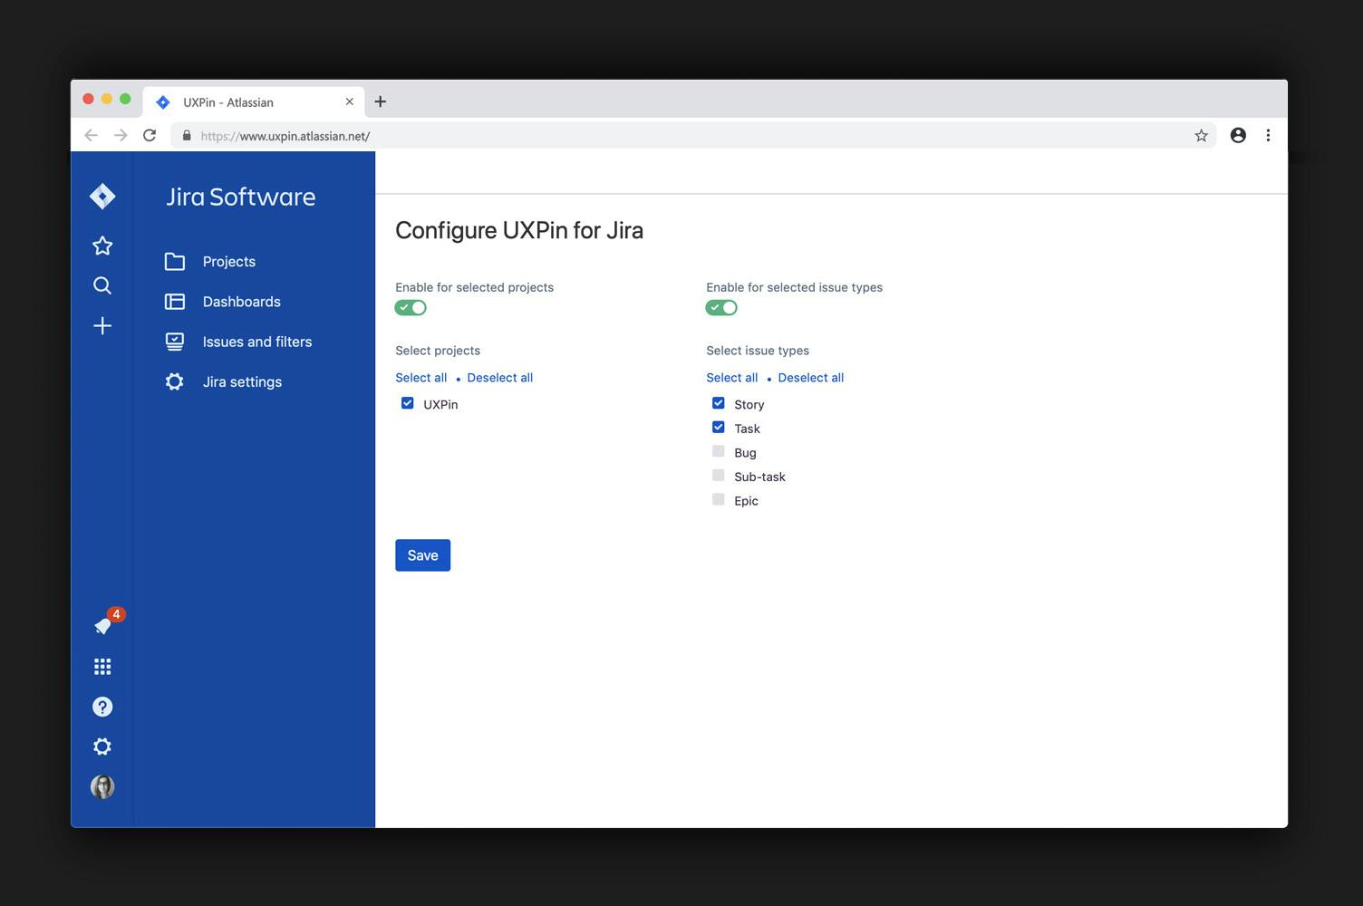Click 'Deselect all' under Select issue types
Image resolution: width=1363 pixels, height=906 pixels.
coord(810,377)
